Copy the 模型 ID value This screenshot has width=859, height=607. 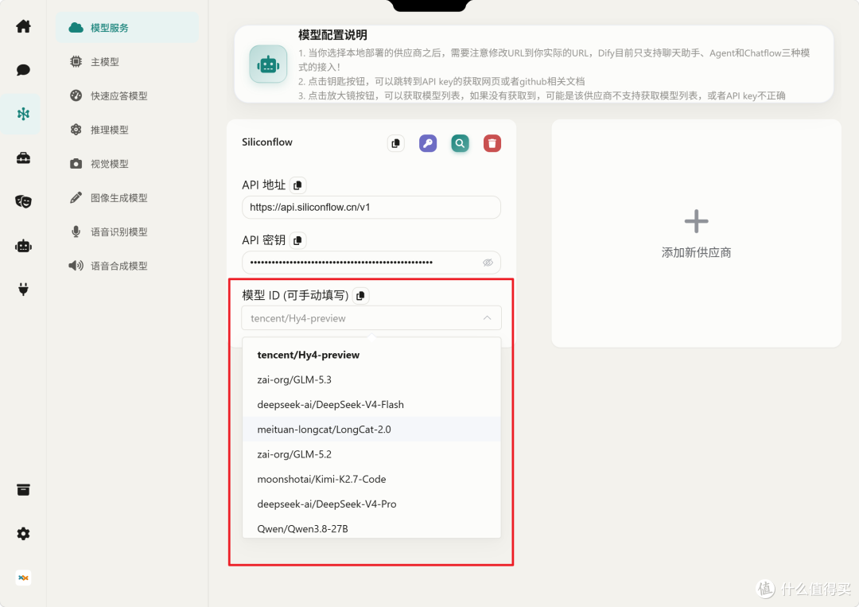(x=360, y=296)
